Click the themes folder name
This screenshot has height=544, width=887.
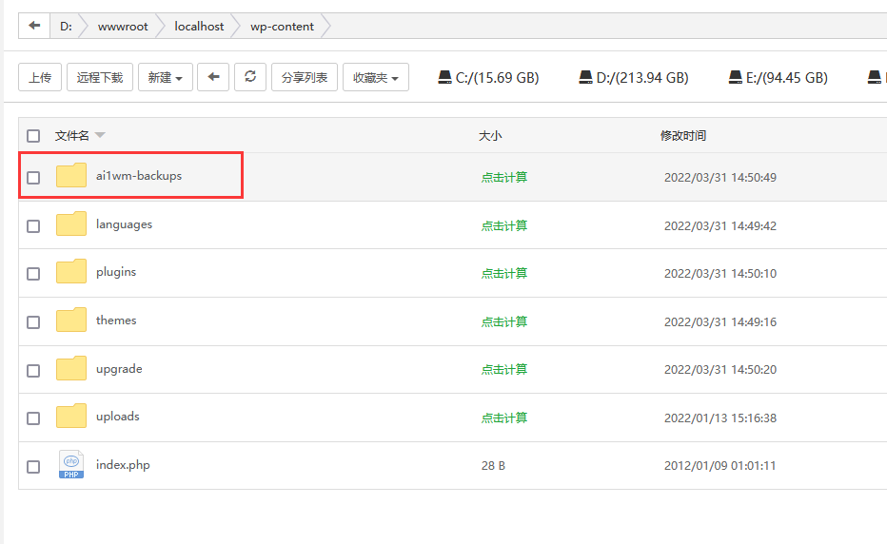pyautogui.click(x=116, y=321)
